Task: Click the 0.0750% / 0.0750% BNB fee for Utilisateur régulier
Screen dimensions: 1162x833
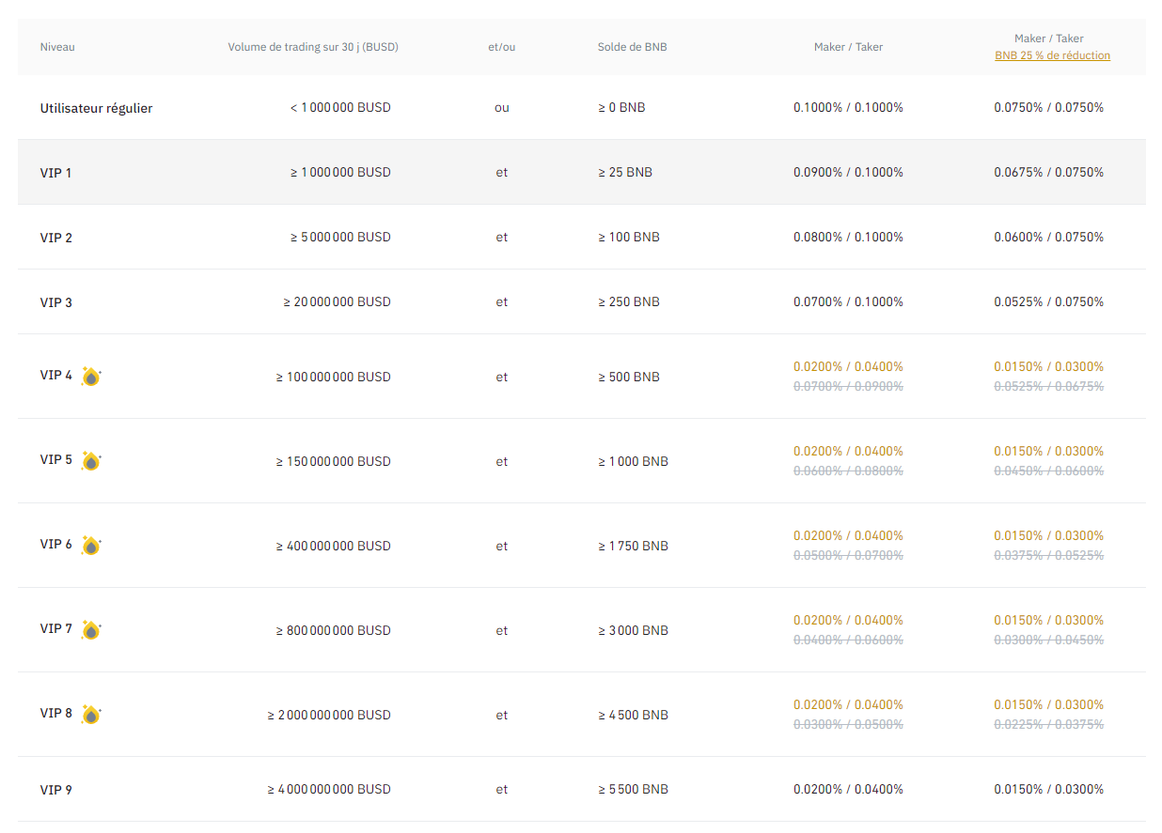Action: [1048, 107]
